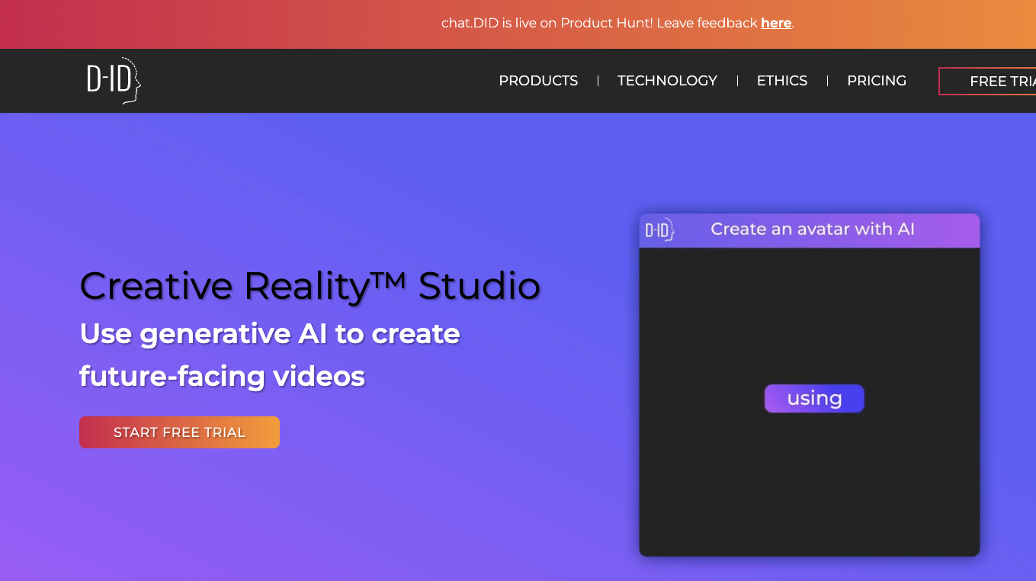The height and width of the screenshot is (581, 1036).
Task: Click the 'Create an avatar with AI' title
Action: point(813,230)
